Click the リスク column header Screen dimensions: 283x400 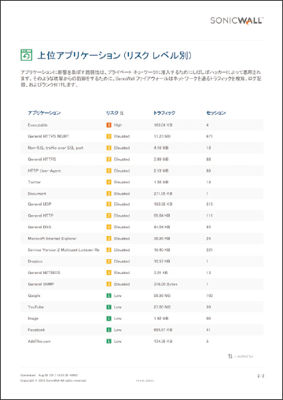pyautogui.click(x=112, y=113)
